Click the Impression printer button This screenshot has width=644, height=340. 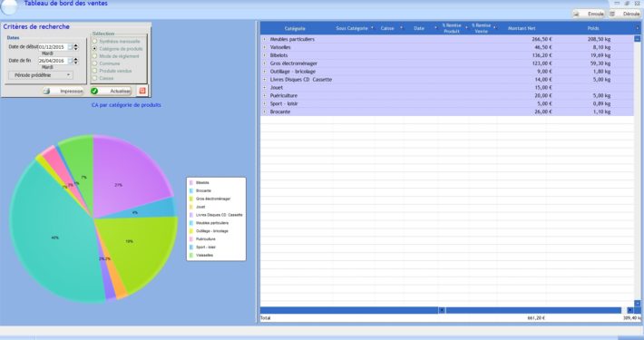(63, 91)
